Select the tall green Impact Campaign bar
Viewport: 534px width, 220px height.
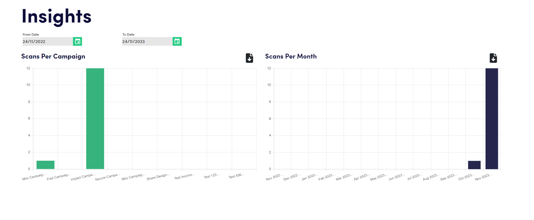pyautogui.click(x=95, y=118)
